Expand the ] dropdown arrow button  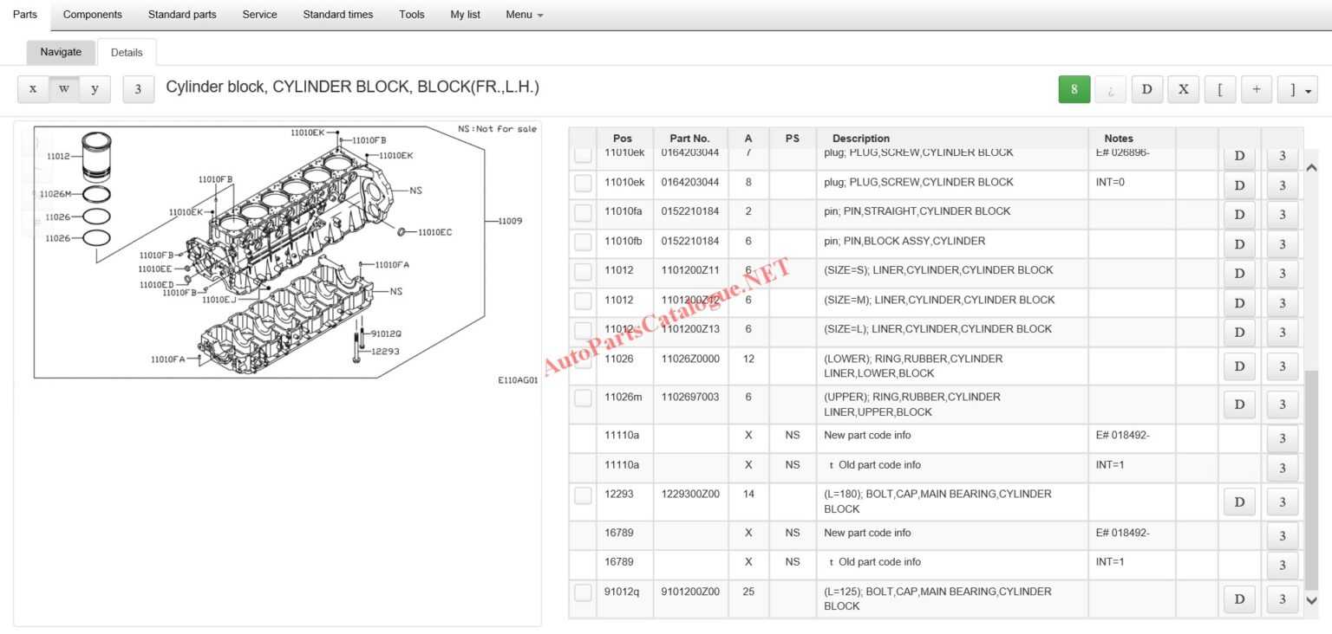point(1297,89)
